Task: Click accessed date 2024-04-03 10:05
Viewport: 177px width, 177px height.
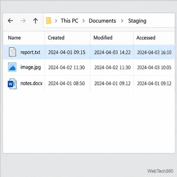Action: (154, 68)
